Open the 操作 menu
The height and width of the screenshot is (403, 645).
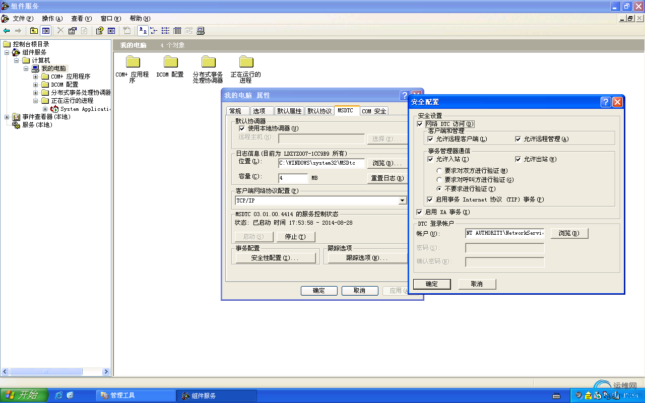click(x=52, y=19)
